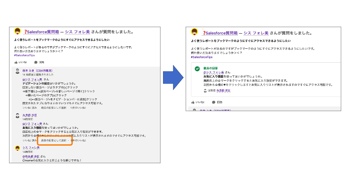Click the bold question title in left post
This screenshot has height=194, width=347.
62,40
